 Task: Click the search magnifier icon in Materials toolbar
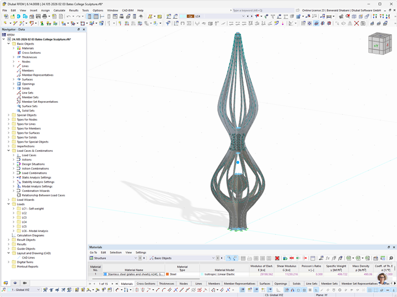(391, 258)
